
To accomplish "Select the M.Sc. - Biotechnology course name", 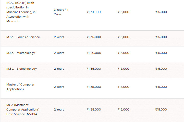I will pyautogui.click(x=22, y=69).
